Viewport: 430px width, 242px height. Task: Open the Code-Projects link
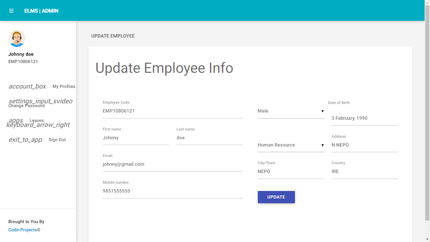[x=22, y=230]
